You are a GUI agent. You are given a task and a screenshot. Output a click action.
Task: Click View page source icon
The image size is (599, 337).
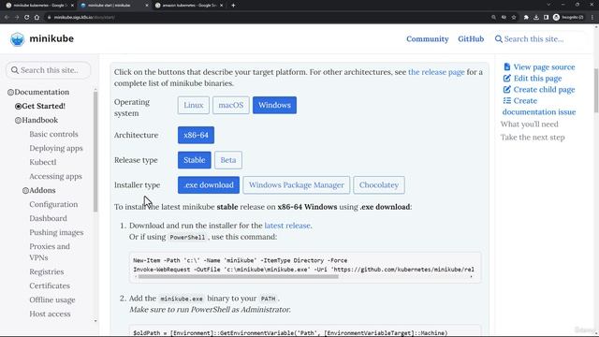pos(507,66)
